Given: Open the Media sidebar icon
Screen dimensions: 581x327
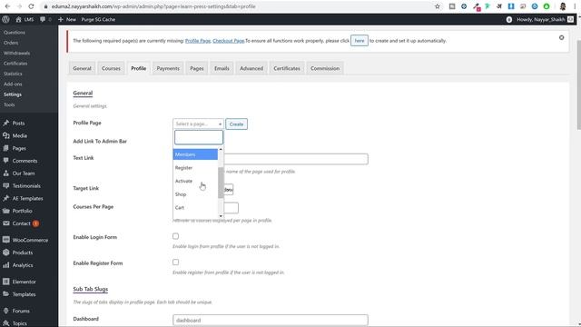Looking at the screenshot, I should [x=6, y=135].
